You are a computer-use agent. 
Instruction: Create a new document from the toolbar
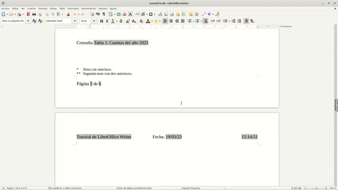[x=3, y=14]
